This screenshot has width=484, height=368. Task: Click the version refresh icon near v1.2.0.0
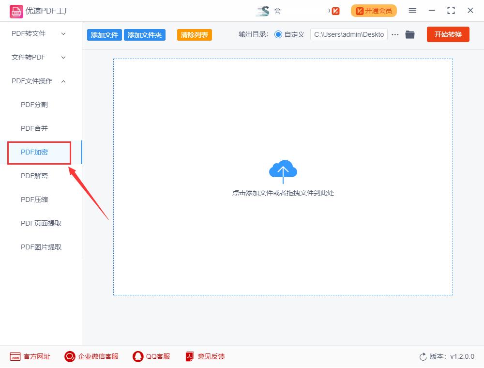[422, 356]
